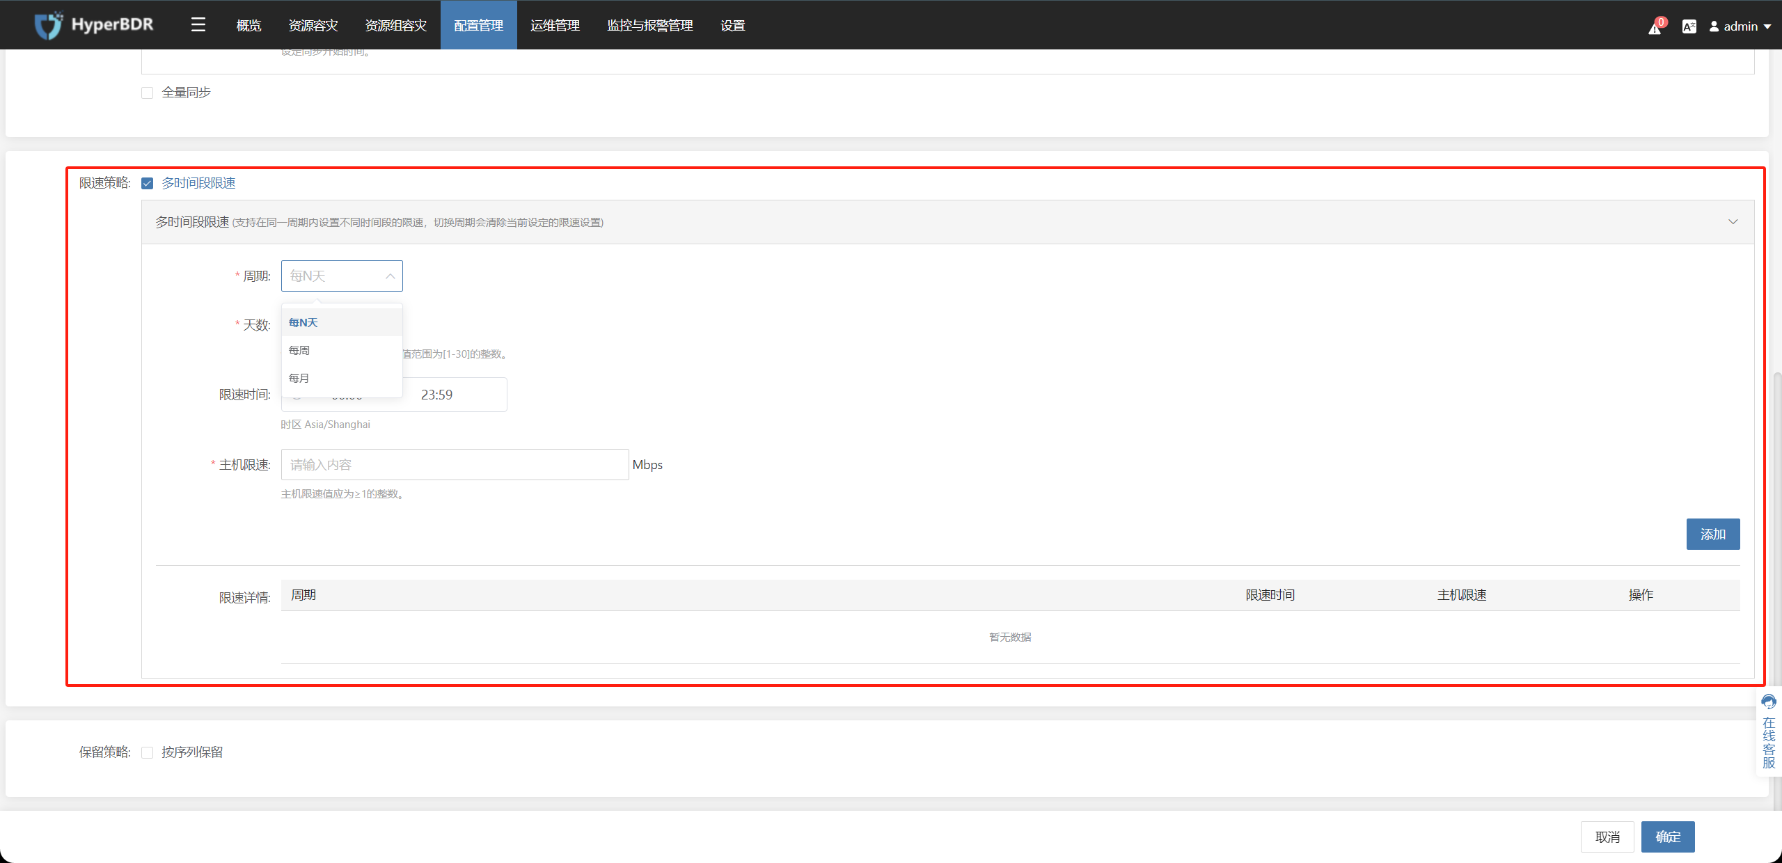1782x863 pixels.
Task: Click the 暂无数据 empty table text
Action: (x=1010, y=638)
